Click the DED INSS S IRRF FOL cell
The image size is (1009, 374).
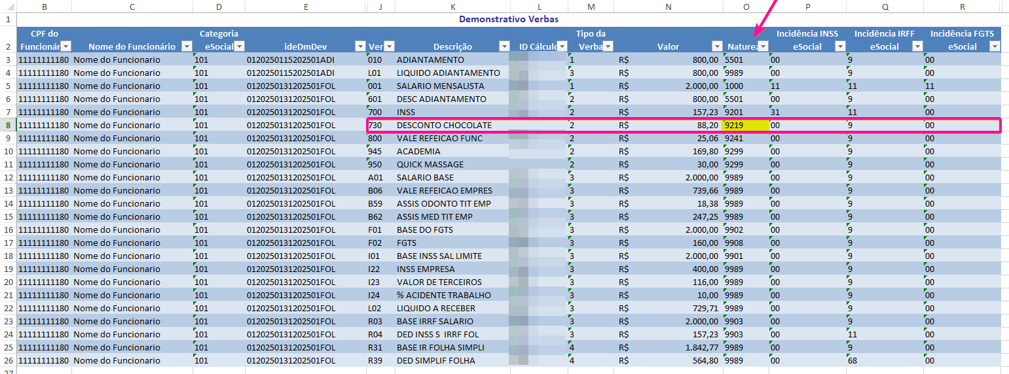tap(453, 334)
